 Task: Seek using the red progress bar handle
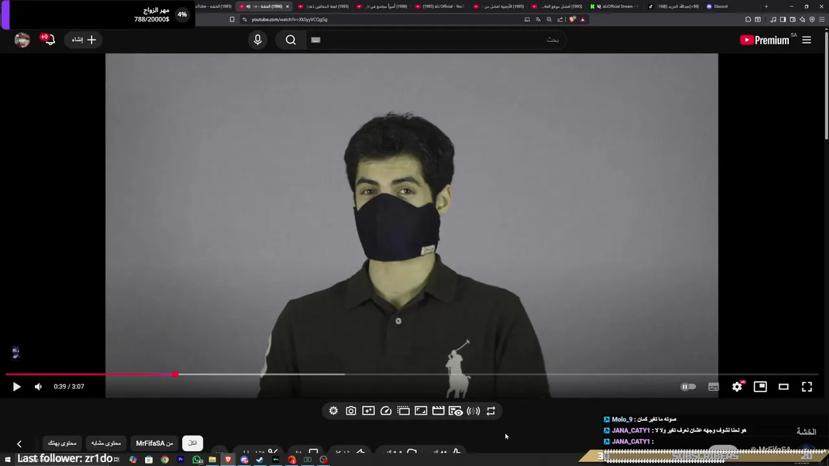(x=176, y=374)
